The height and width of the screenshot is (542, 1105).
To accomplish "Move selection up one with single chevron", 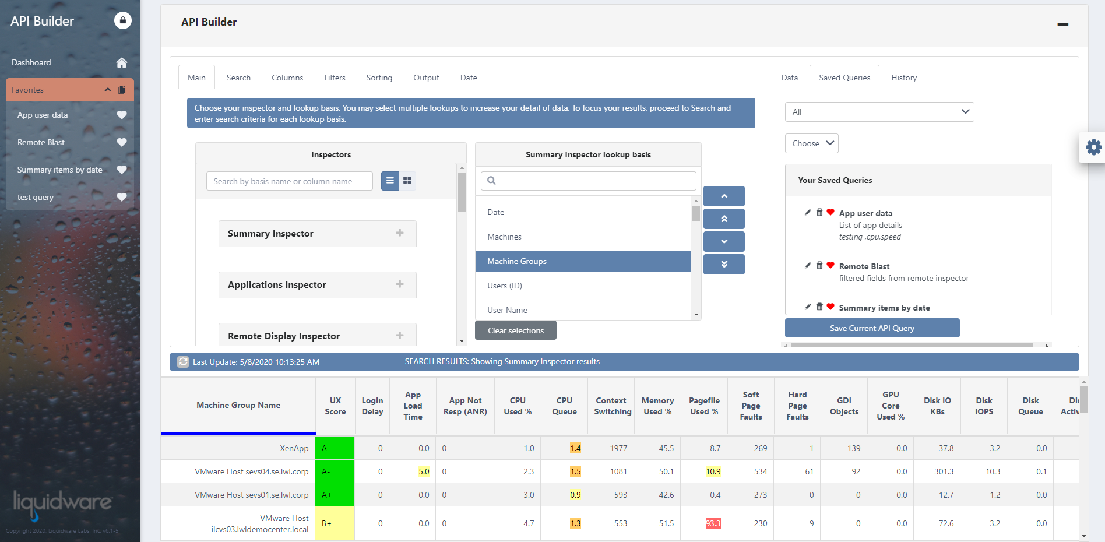I will coord(724,196).
